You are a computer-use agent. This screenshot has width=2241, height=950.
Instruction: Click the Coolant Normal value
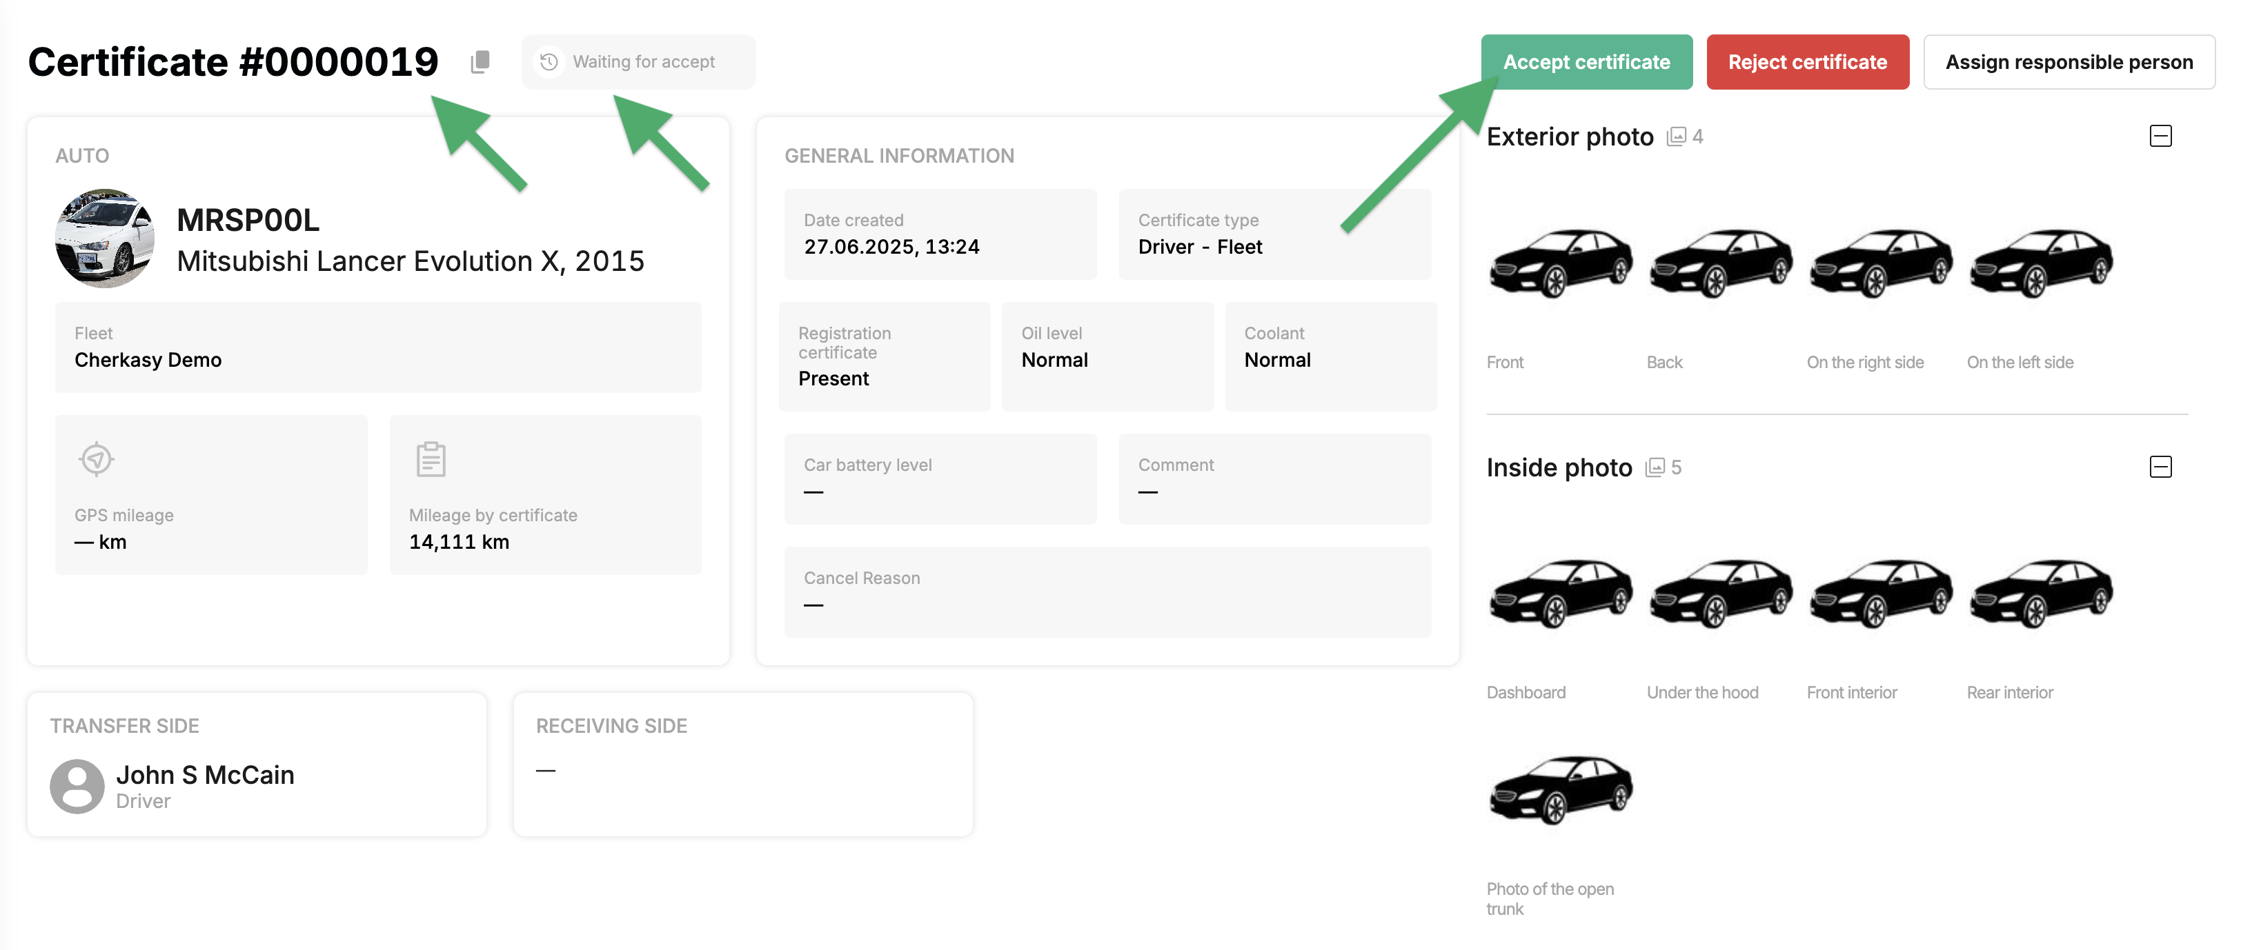coord(1277,360)
